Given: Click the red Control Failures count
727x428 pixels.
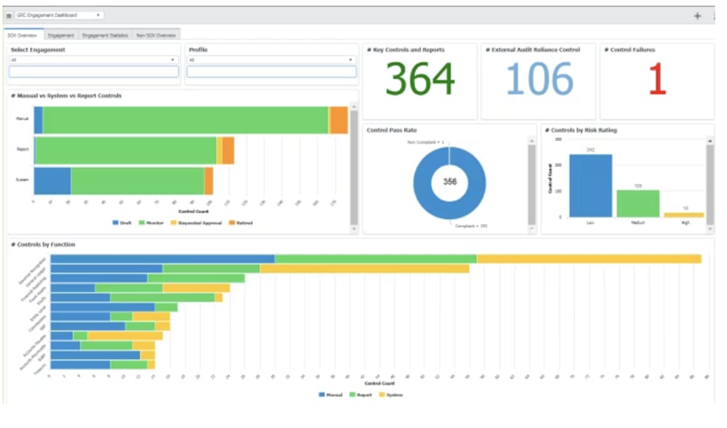Looking at the screenshot, I should [x=656, y=79].
